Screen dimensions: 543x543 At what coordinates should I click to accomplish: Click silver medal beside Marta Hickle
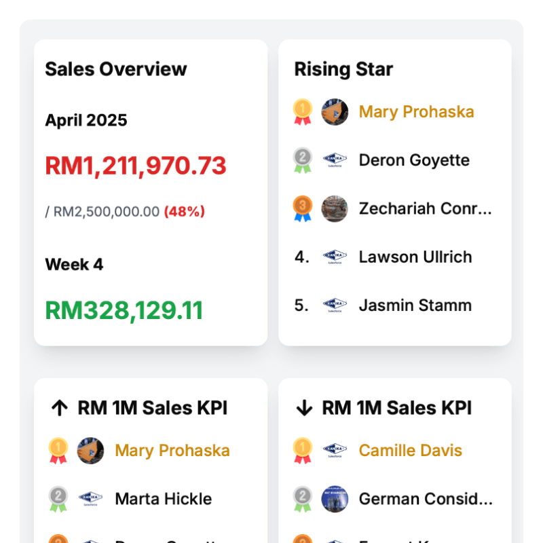[58, 499]
